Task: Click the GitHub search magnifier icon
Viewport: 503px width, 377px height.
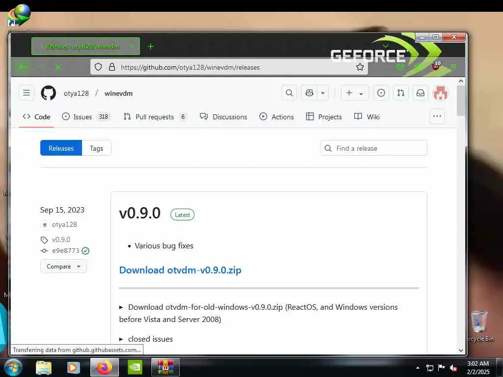Action: click(x=289, y=93)
